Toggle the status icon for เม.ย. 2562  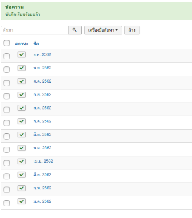pos(22,161)
